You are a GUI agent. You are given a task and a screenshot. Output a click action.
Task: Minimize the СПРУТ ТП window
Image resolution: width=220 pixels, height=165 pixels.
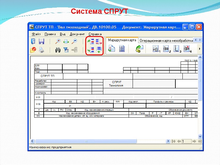(185, 27)
